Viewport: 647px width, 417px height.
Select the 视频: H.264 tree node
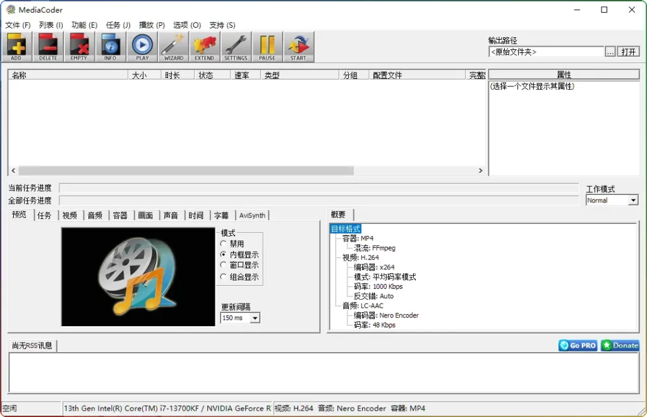(x=360, y=257)
